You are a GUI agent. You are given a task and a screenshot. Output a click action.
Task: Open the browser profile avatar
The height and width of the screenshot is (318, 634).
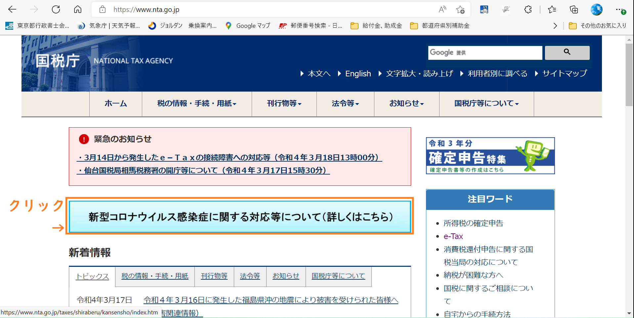596,10
